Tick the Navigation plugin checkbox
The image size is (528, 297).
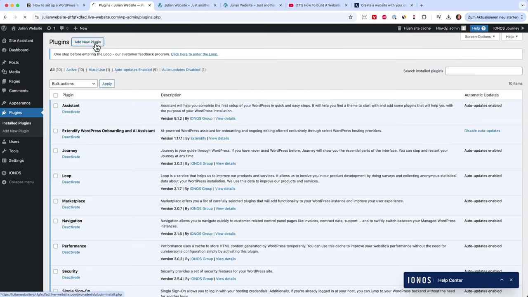pos(56,221)
